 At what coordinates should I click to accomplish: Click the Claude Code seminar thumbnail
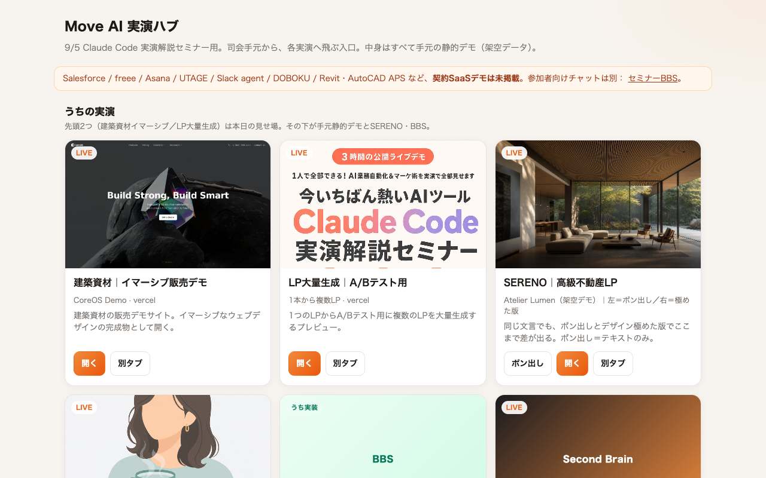pos(383,204)
